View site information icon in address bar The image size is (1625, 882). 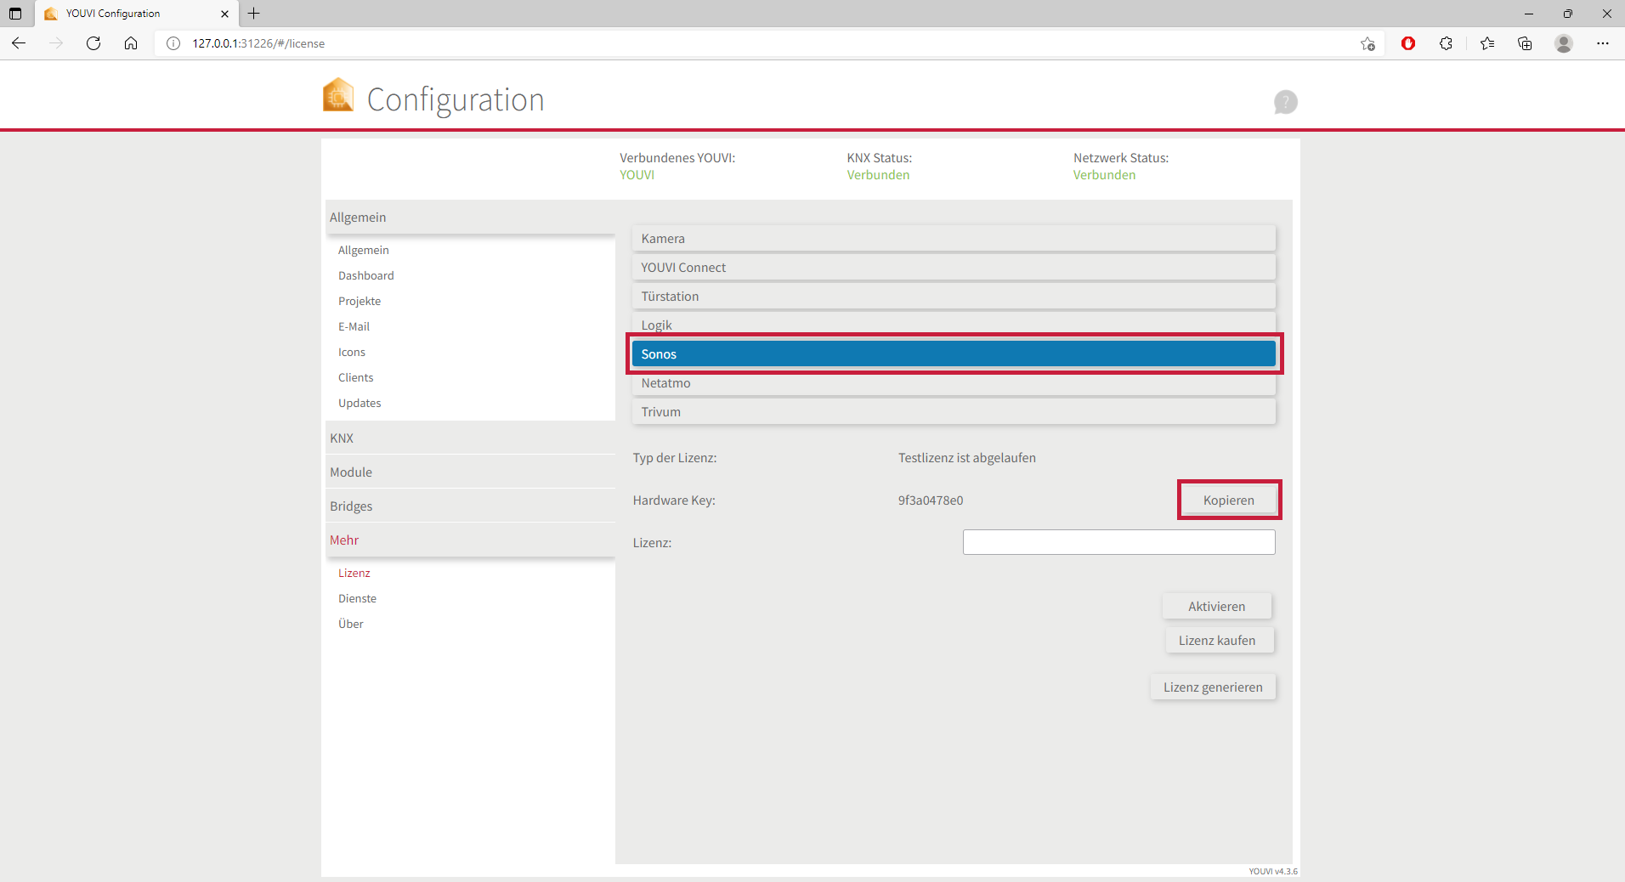(173, 43)
